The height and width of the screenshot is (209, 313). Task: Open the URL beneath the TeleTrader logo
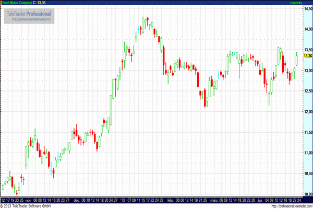[x=30, y=19]
